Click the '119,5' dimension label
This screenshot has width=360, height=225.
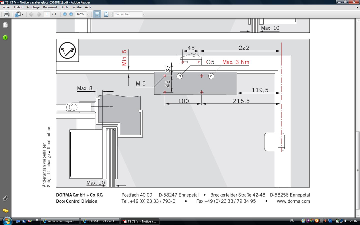coord(260,90)
